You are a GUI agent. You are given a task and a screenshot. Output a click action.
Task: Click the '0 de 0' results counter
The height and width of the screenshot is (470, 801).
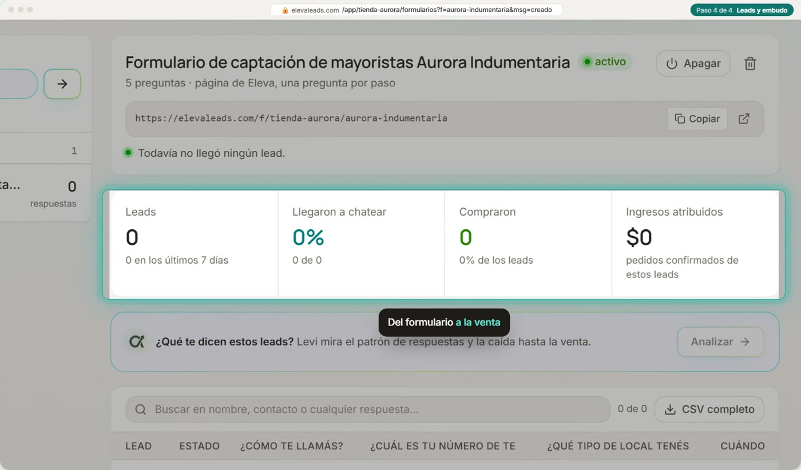click(632, 409)
